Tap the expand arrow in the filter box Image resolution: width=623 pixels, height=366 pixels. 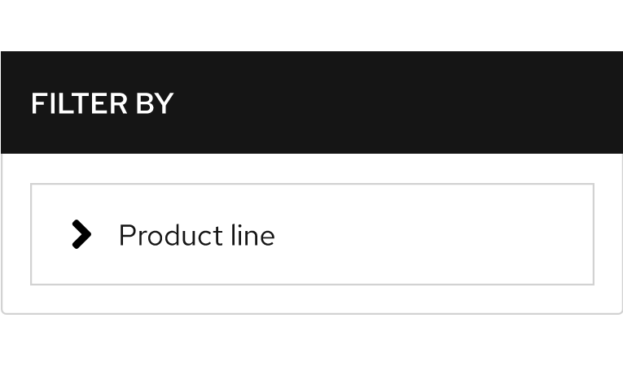coord(81,234)
